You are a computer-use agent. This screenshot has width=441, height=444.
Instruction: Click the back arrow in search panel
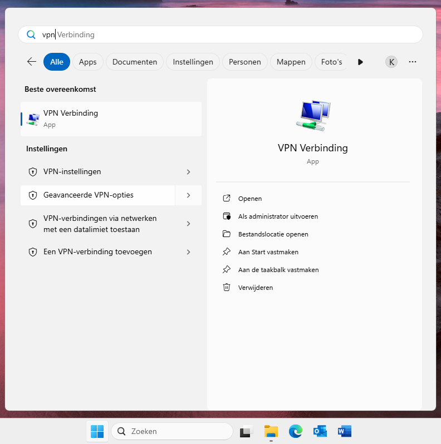(x=32, y=62)
